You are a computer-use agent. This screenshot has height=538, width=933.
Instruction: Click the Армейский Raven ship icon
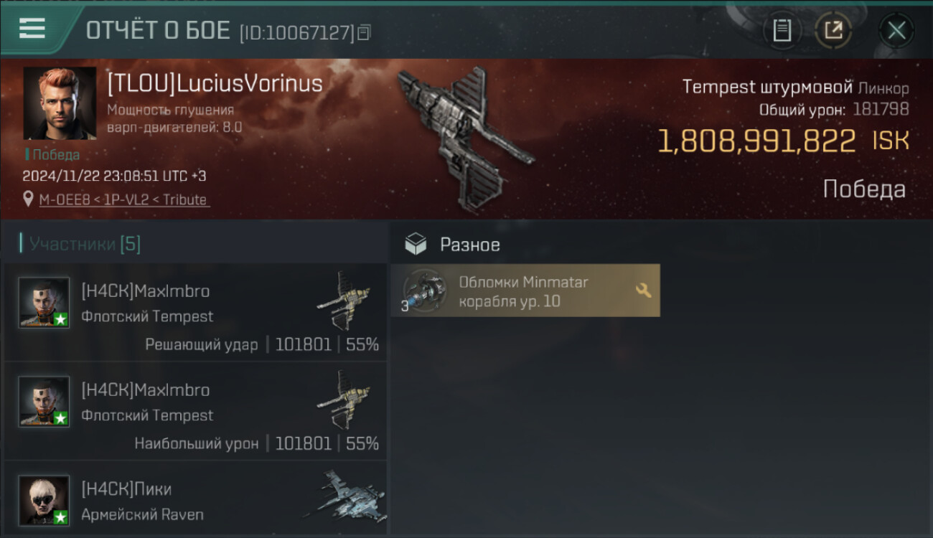[343, 496]
